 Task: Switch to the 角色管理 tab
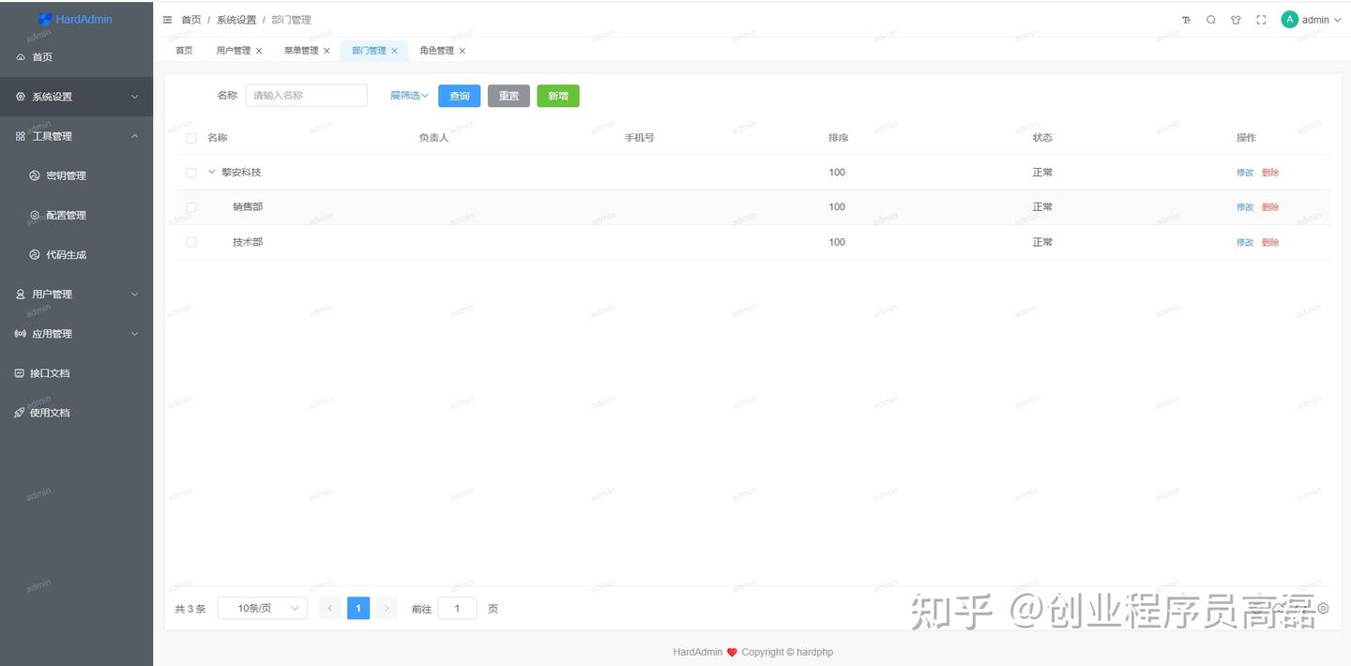point(437,50)
